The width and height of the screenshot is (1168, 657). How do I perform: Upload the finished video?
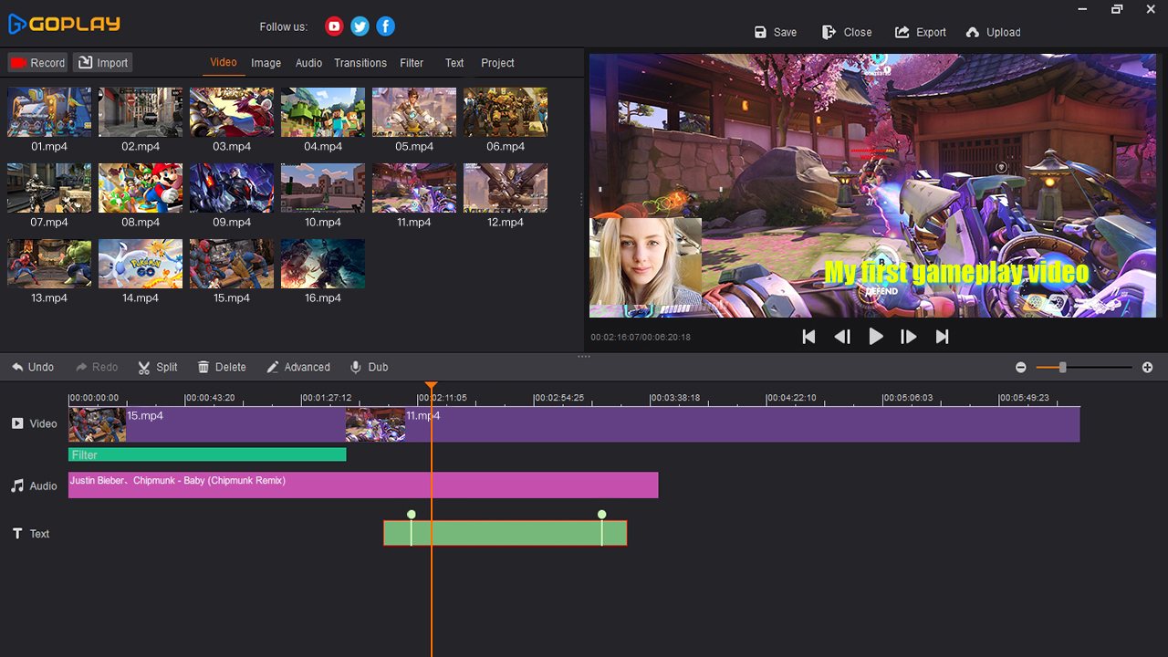(x=993, y=32)
